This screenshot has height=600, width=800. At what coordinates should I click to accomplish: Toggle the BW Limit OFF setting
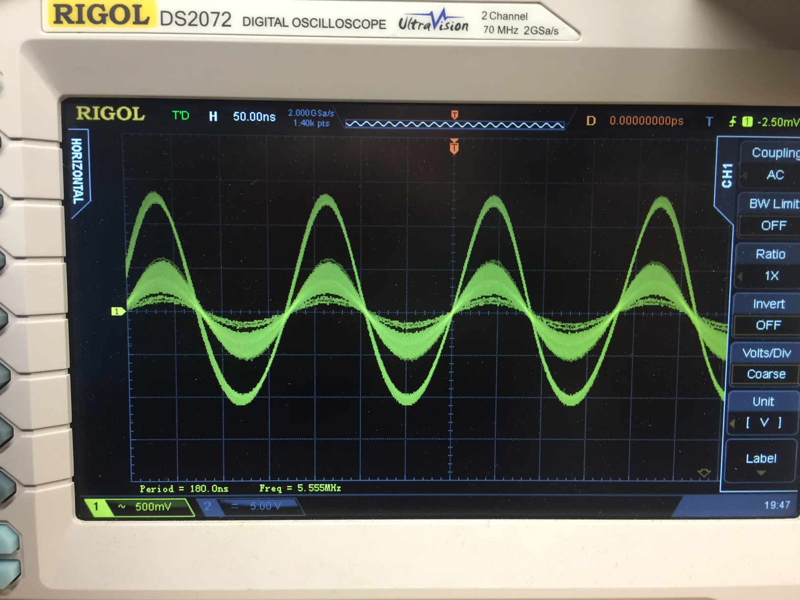(x=770, y=215)
